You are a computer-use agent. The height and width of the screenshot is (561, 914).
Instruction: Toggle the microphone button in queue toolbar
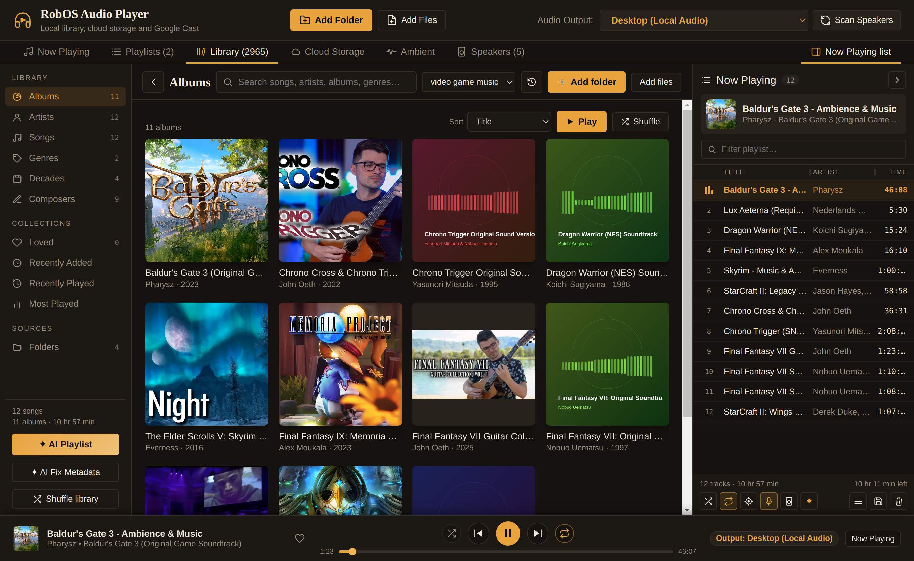coord(768,501)
